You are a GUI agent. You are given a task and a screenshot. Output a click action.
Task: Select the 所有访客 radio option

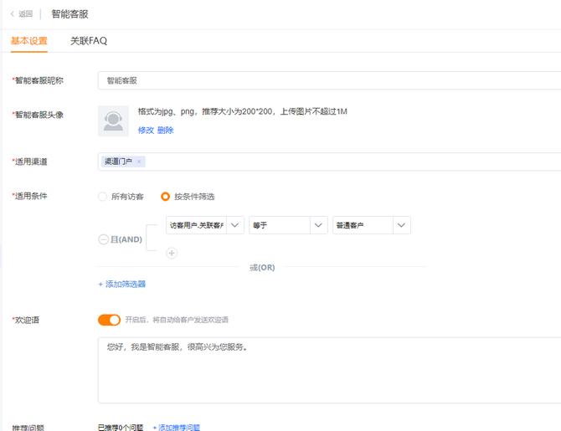[103, 197]
